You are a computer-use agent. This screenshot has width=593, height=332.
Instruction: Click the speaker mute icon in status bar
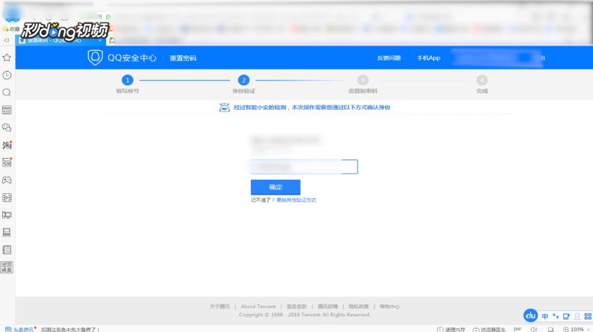[x=533, y=329]
